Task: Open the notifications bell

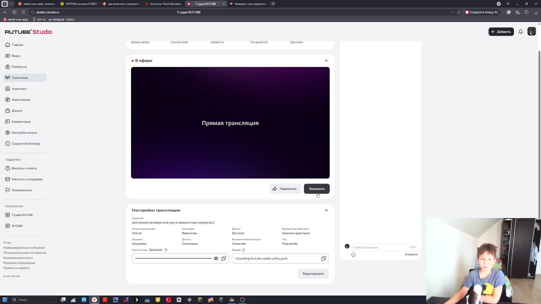Action: tap(520, 32)
